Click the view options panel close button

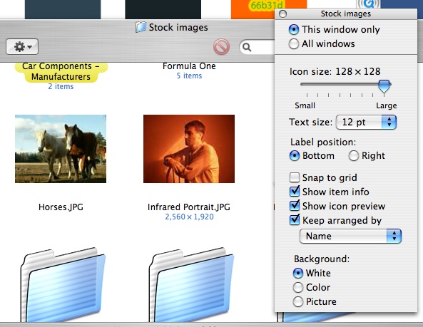click(282, 14)
